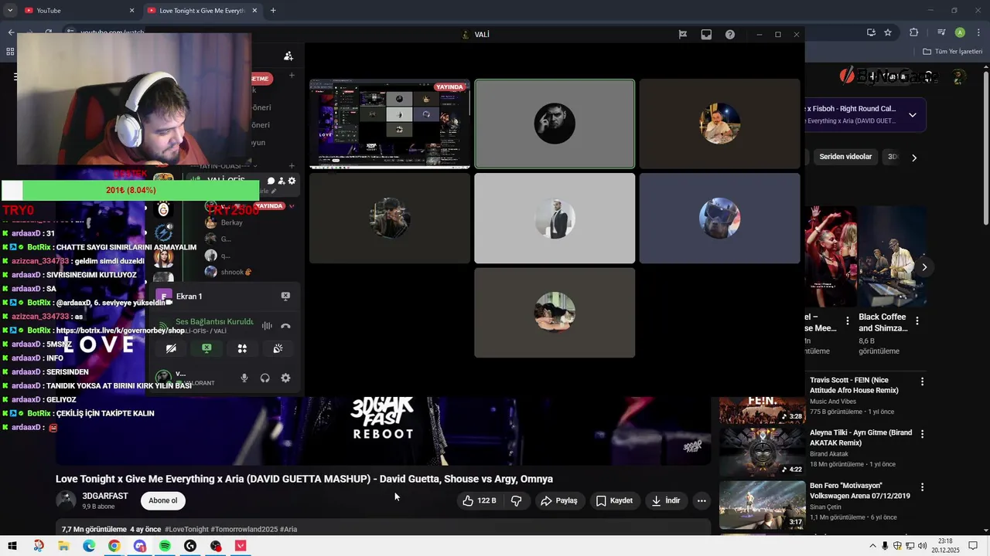Open volume control in system tray
The image size is (990, 556).
pyautogui.click(x=922, y=546)
